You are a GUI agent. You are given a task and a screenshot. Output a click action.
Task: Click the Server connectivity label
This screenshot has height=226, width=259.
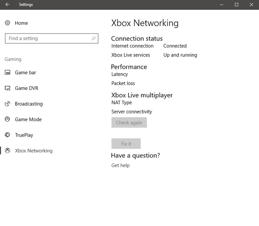pyautogui.click(x=131, y=112)
